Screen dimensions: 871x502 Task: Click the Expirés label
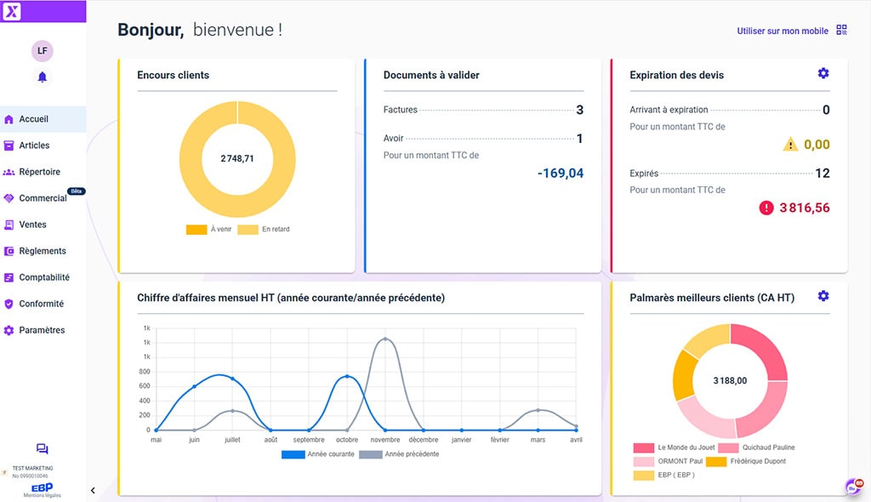pyautogui.click(x=644, y=174)
